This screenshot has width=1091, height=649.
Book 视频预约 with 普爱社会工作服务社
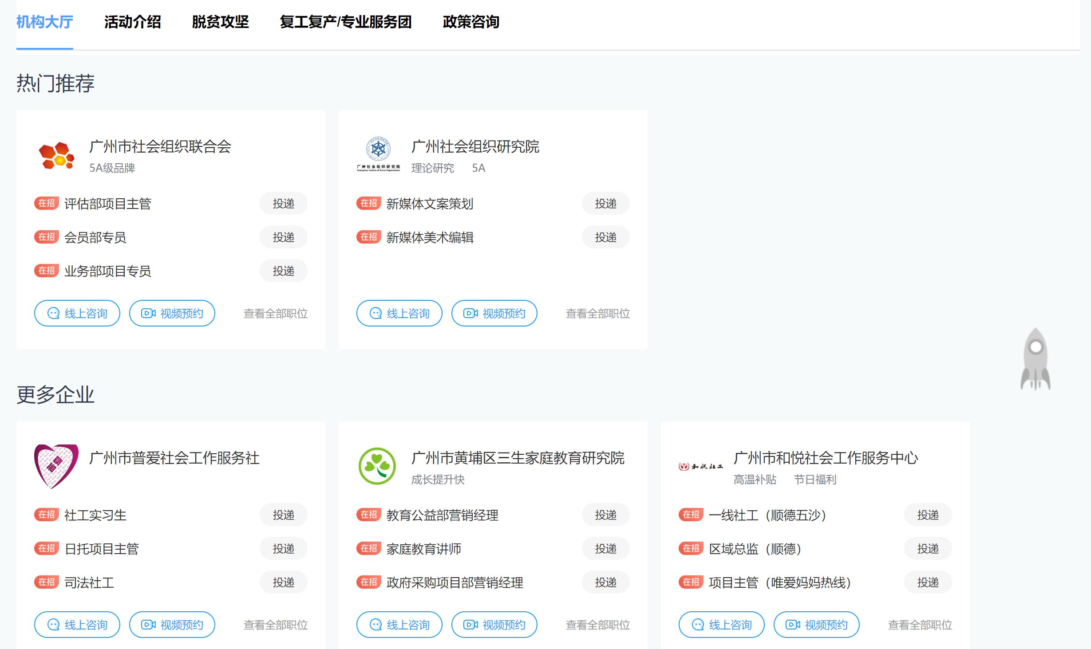(172, 625)
